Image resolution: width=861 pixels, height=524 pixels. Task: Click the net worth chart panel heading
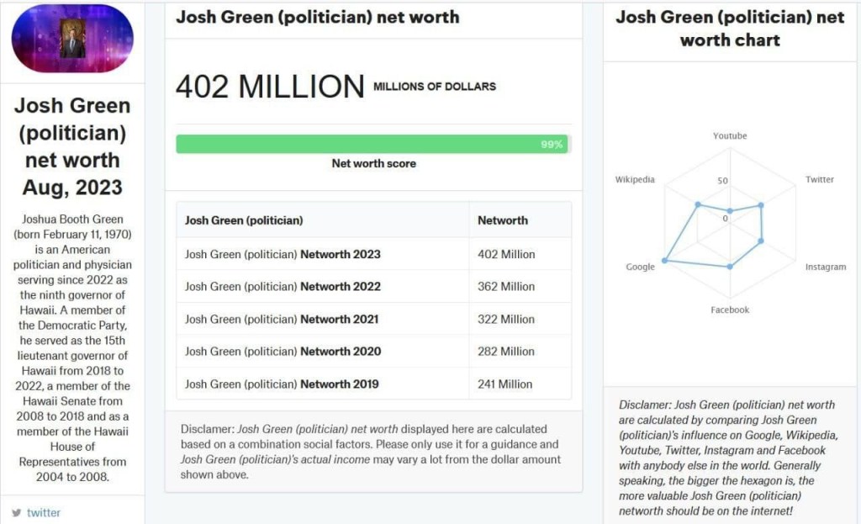(x=730, y=29)
